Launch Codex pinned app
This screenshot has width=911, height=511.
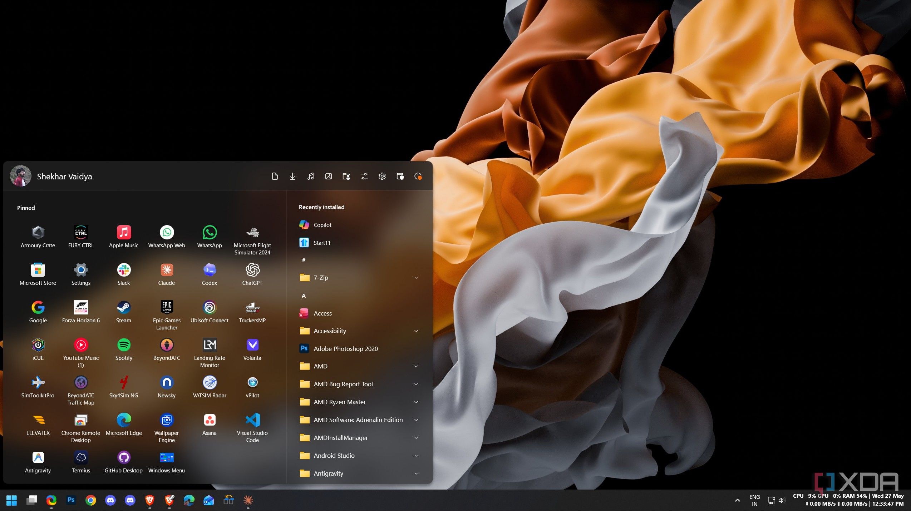click(x=210, y=274)
